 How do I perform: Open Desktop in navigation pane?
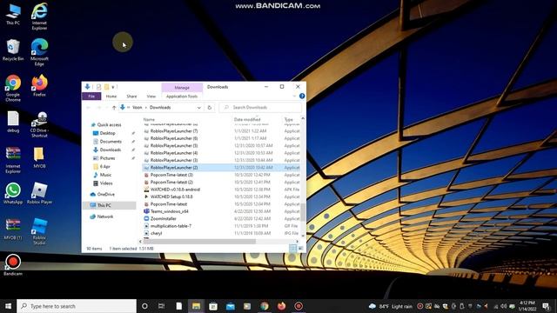(x=107, y=133)
